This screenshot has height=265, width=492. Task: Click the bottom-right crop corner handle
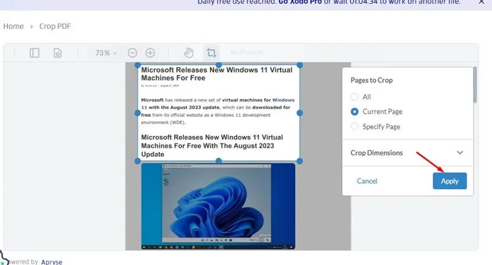tap(300, 161)
